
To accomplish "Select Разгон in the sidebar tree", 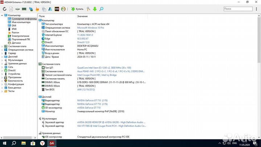I will tap(15, 33).
